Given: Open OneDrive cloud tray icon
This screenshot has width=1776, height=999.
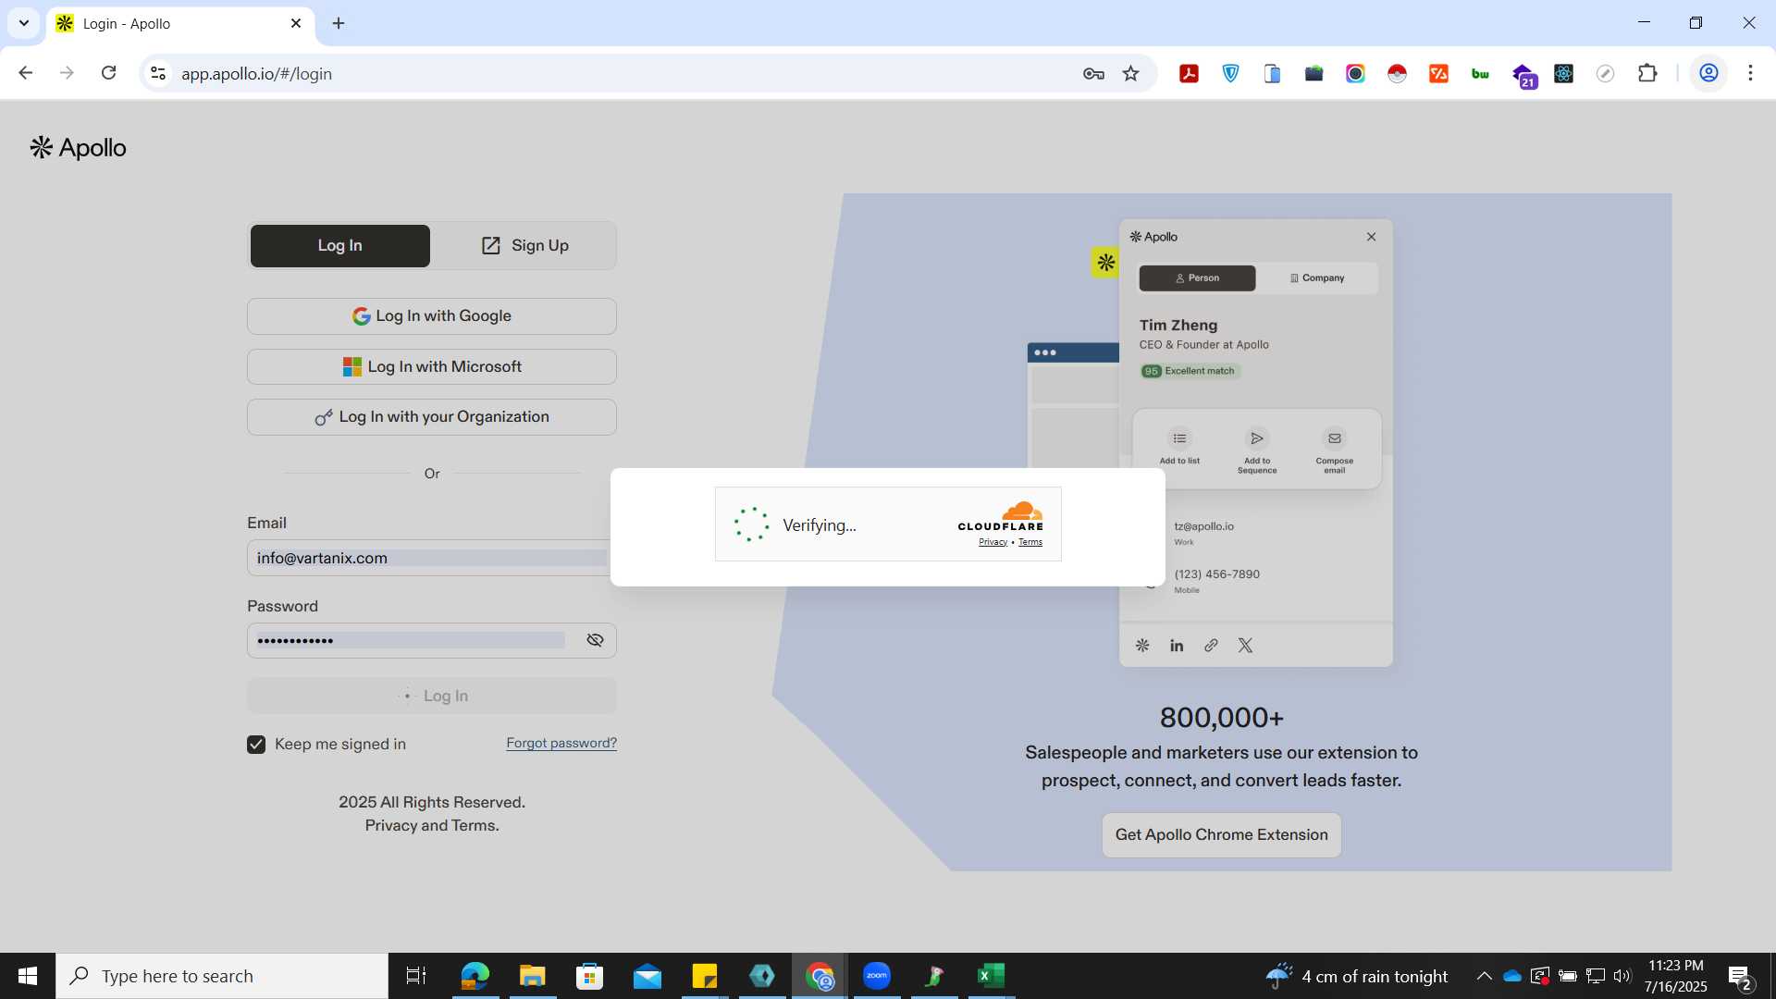Looking at the screenshot, I should [1512, 976].
